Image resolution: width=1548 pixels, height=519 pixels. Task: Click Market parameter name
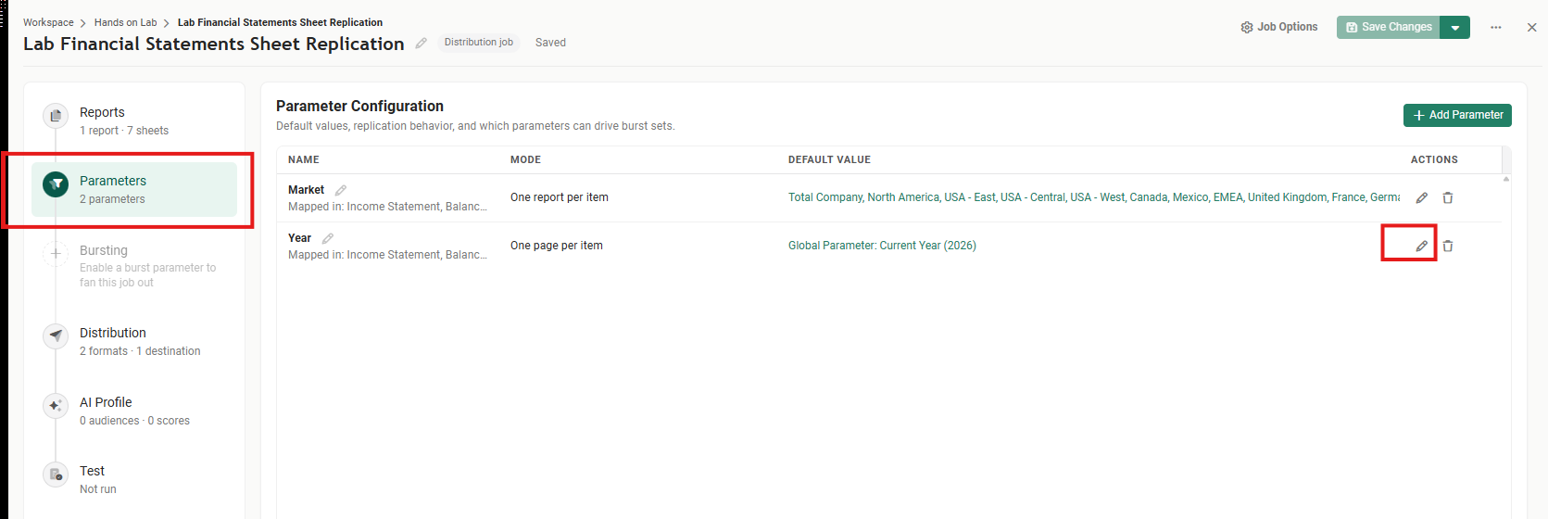(x=306, y=190)
